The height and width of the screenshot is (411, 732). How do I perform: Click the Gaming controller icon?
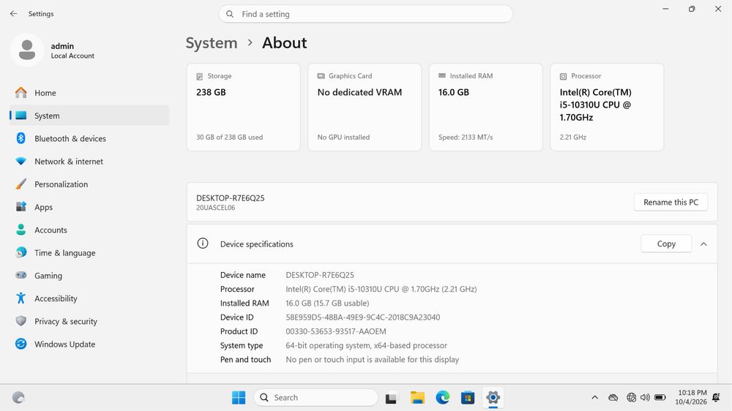(x=21, y=275)
